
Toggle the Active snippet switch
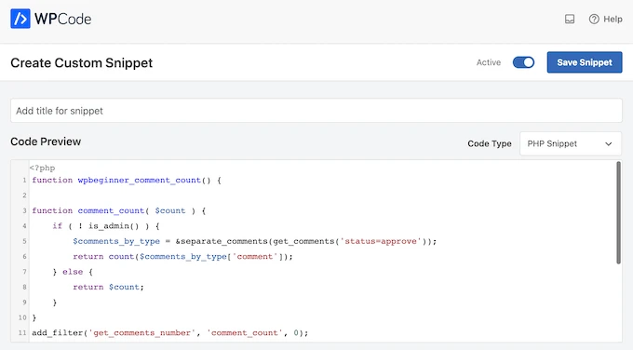coord(523,62)
